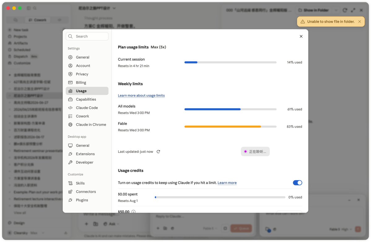This screenshot has width=371, height=242.
Task: Open the Learn more about usage limits link
Action: coord(141,96)
